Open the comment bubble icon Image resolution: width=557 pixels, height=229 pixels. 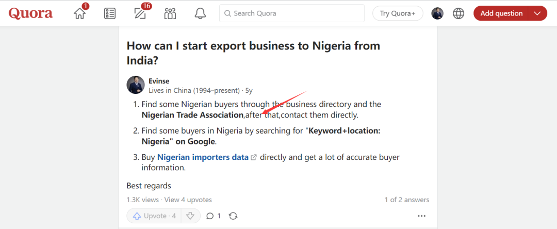click(x=210, y=216)
